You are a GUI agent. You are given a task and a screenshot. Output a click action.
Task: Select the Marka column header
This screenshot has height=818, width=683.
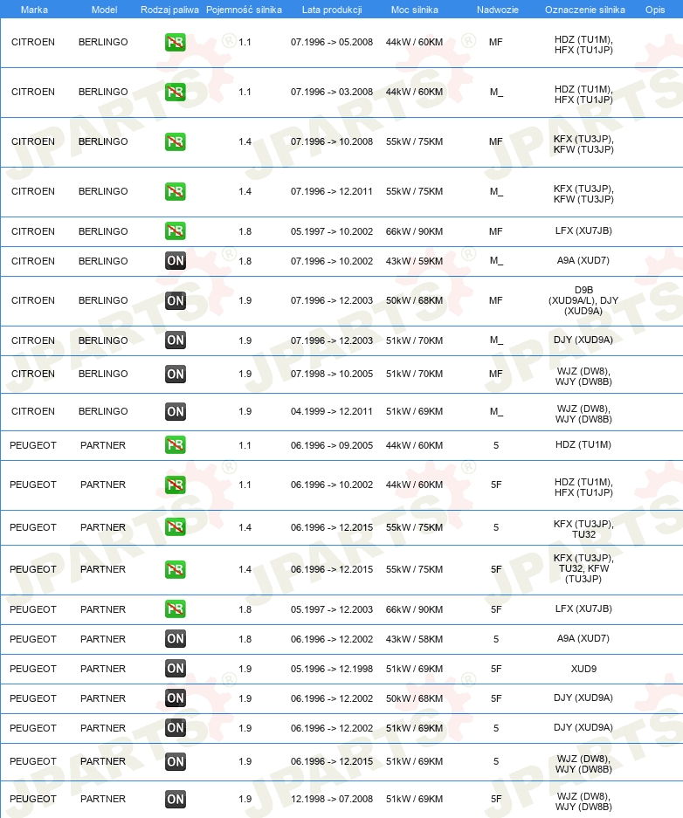coord(34,10)
